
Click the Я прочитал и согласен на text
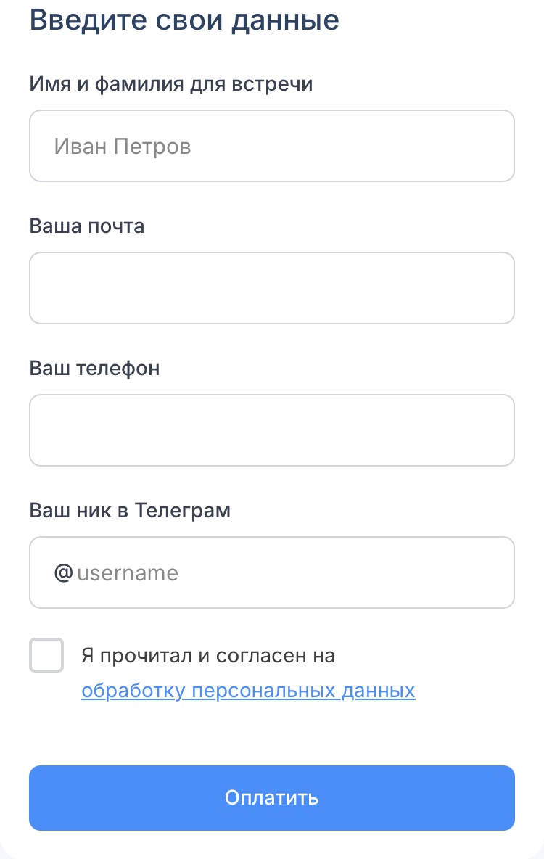coord(208,655)
